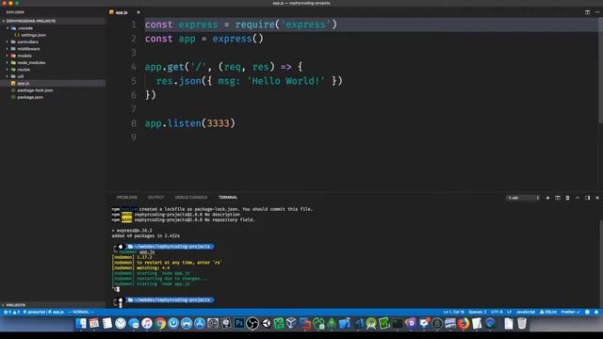Expand the controllers folder
The width and height of the screenshot is (603, 339).
click(53, 41)
